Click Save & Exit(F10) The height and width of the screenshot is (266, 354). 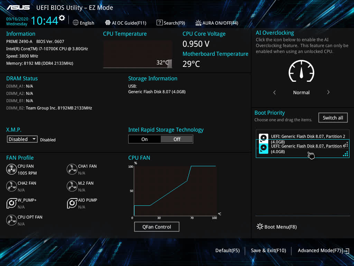[268, 250]
